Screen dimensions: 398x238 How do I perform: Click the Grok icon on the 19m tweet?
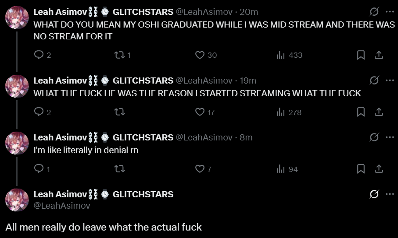click(x=374, y=80)
